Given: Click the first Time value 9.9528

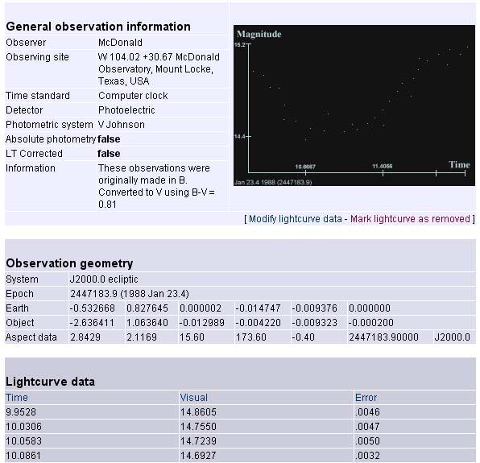Looking at the screenshot, I should coord(21,412).
